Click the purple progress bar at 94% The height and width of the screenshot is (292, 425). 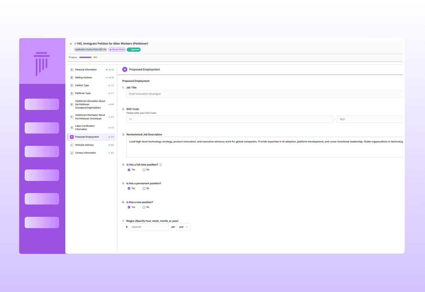85,57
